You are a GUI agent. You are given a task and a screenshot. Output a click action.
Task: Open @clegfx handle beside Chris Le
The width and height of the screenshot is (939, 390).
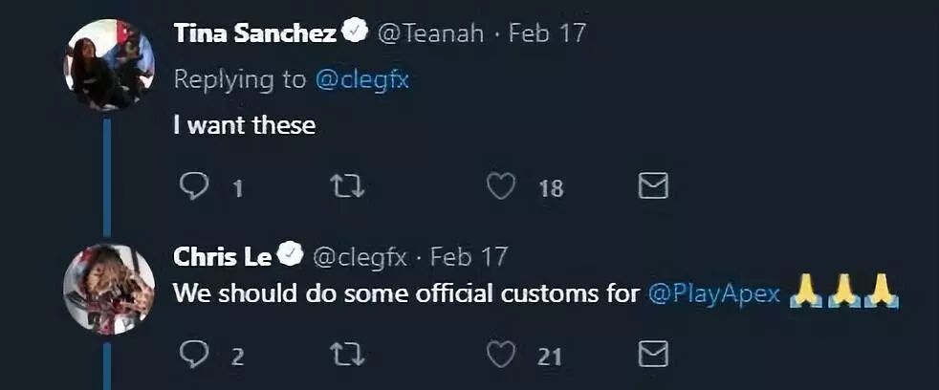[360, 258]
